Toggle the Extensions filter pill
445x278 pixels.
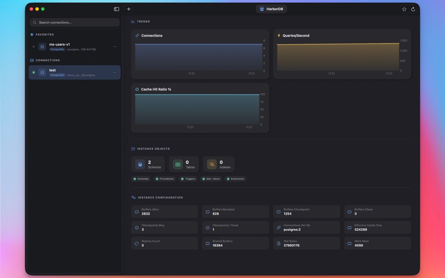coord(236,178)
